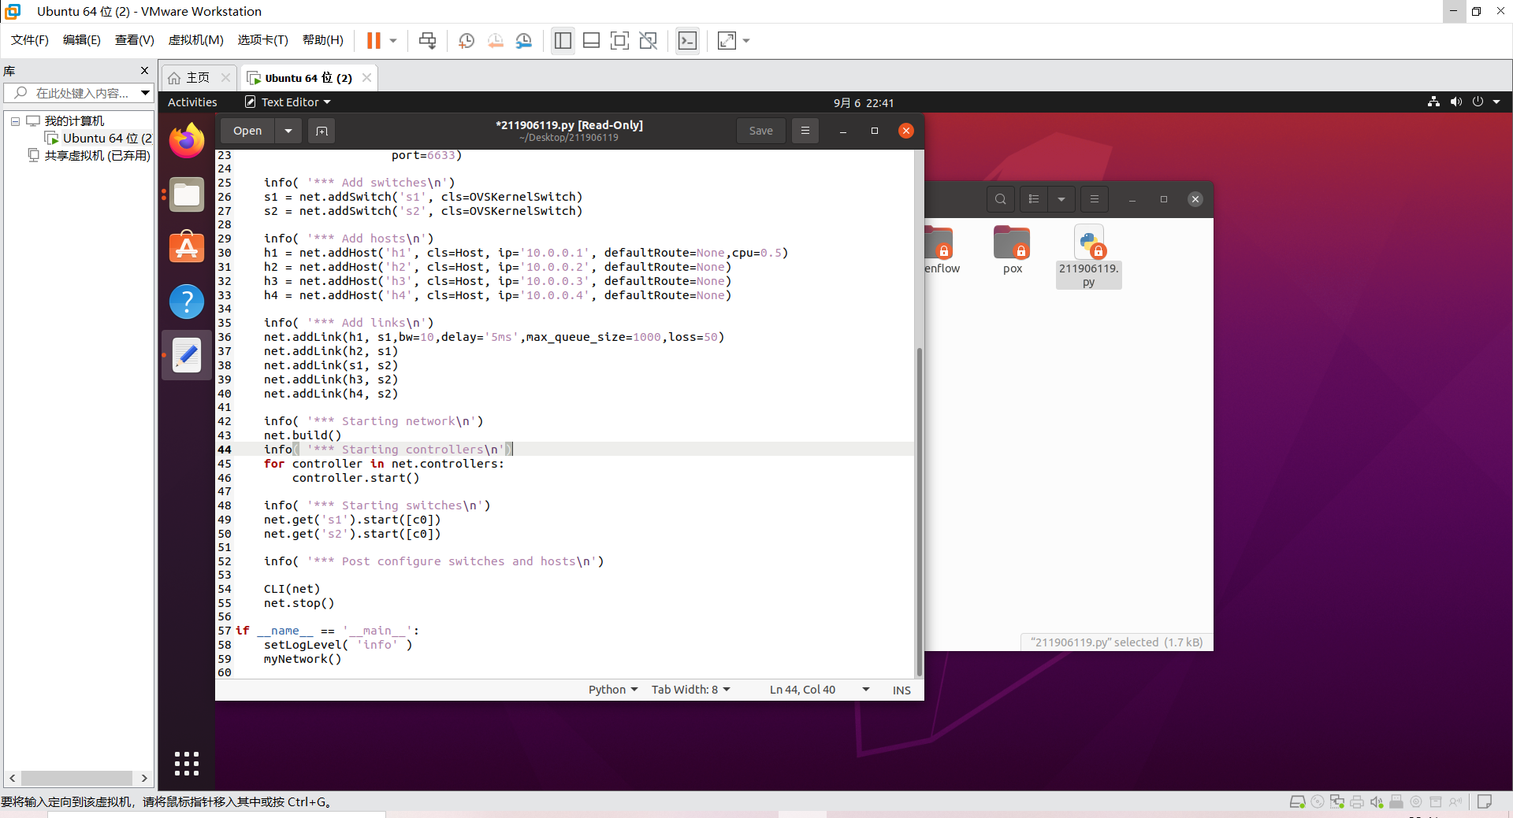The width and height of the screenshot is (1513, 818).
Task: Click the Text Editor icon in the dock
Action: (x=187, y=355)
